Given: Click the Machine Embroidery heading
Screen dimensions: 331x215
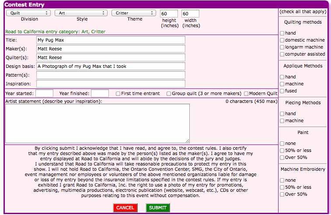Looking at the screenshot, I should pyautogui.click(x=303, y=169).
